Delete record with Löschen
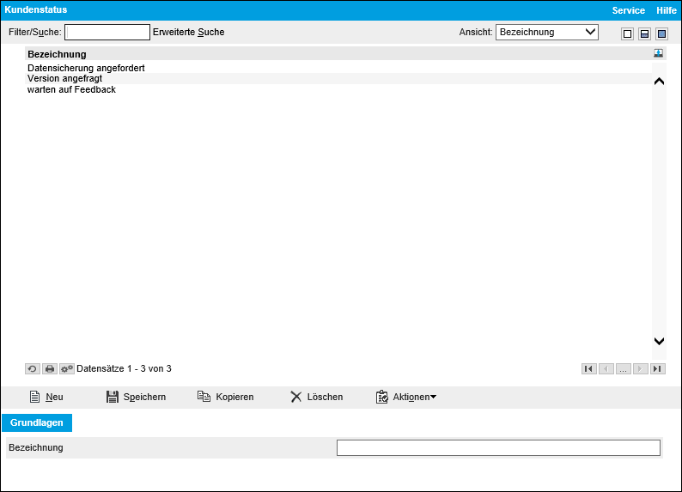Screen dimensions: 682x492 (x=317, y=397)
